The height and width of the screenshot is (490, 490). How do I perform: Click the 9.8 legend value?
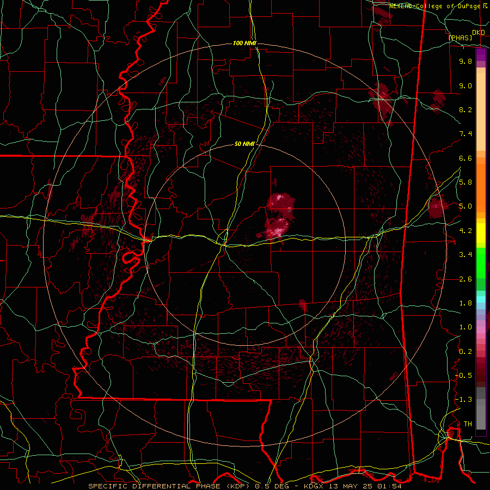[x=465, y=61]
